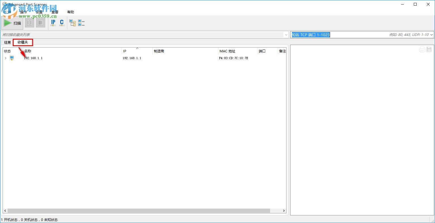Stop the scan
This screenshot has width=435, height=223.
coord(40,23)
